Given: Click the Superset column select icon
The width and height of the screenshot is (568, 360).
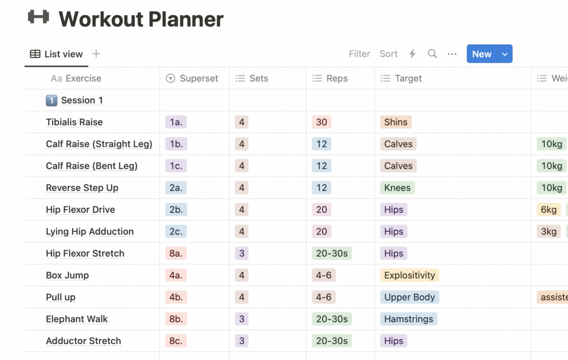Looking at the screenshot, I should (170, 78).
